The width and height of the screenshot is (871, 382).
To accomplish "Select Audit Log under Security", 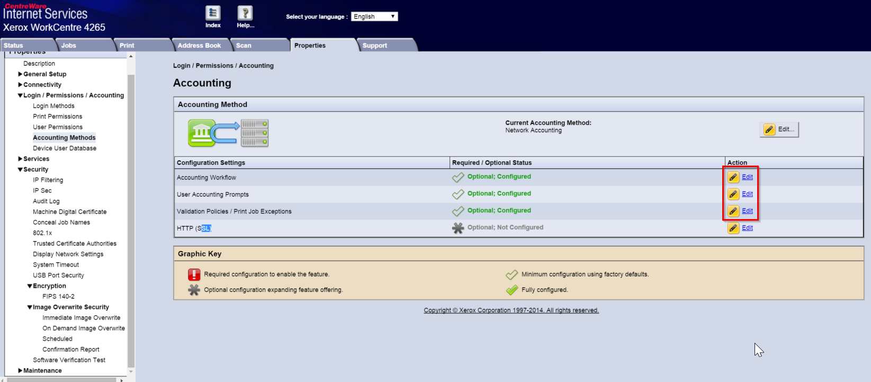I will tap(46, 201).
